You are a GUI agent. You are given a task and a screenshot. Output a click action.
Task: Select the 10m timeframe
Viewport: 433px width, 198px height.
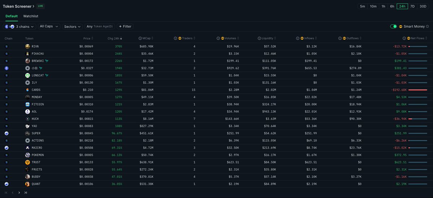point(373,6)
